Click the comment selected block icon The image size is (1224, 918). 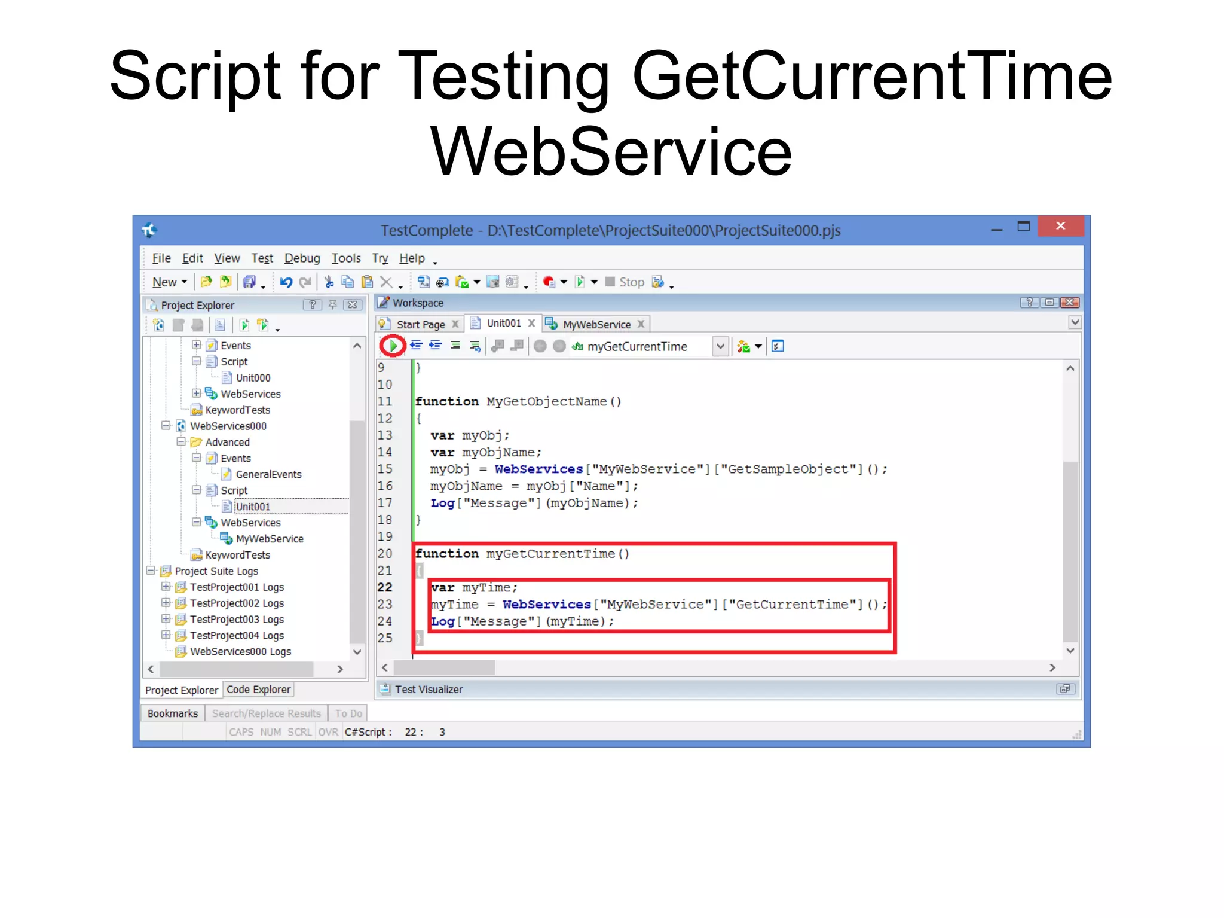455,346
